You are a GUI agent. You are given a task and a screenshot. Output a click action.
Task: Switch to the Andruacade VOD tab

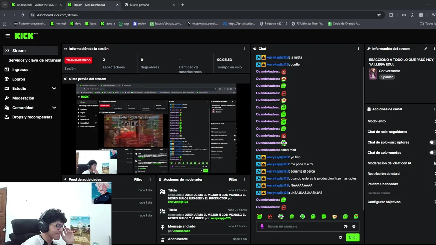pyautogui.click(x=36, y=5)
